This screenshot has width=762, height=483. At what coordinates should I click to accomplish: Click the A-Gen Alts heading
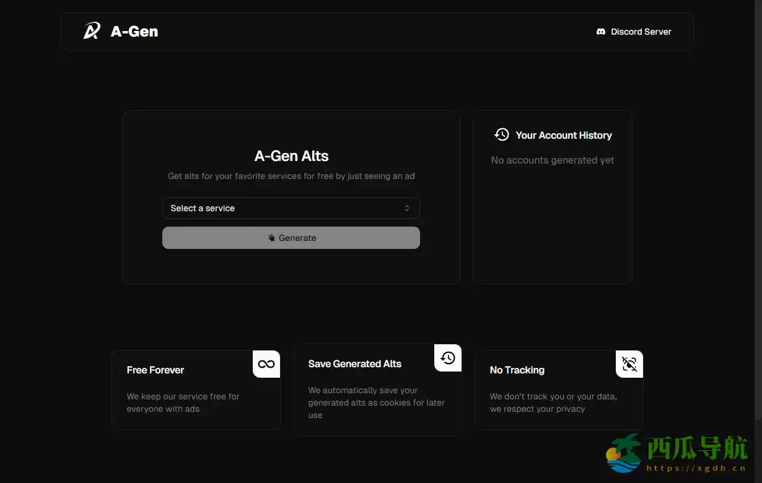click(291, 155)
